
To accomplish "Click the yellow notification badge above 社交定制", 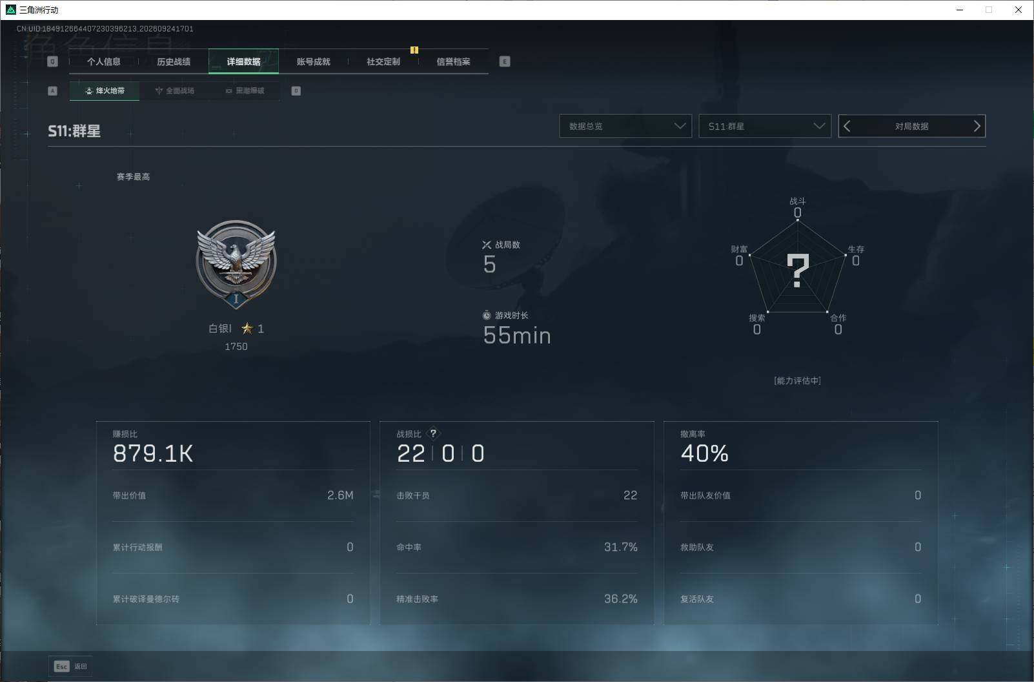I will click(414, 50).
